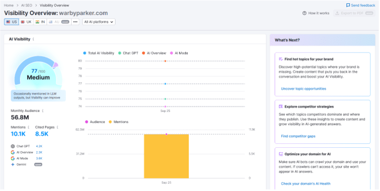Click the green Chat GPT data point
The width and height of the screenshot is (380, 191).
[165, 99]
